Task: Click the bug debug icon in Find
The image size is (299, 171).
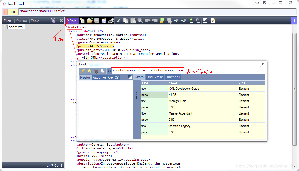Action: [x=96, y=71]
